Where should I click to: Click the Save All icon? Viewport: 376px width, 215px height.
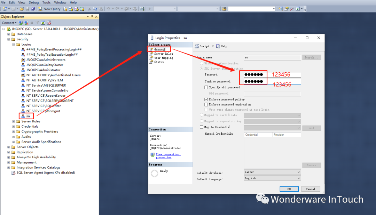coord(33,9)
